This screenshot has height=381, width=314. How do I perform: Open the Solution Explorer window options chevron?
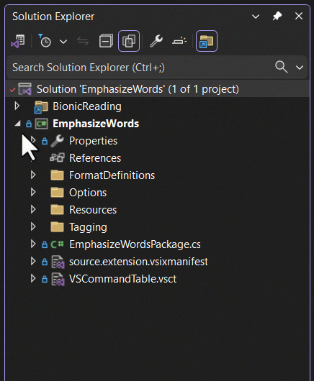pyautogui.click(x=256, y=17)
